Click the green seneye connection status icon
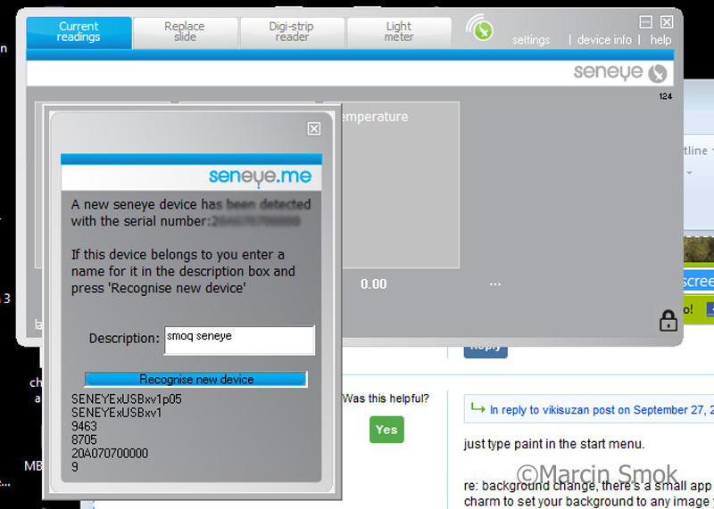714x509 pixels. pos(482,30)
